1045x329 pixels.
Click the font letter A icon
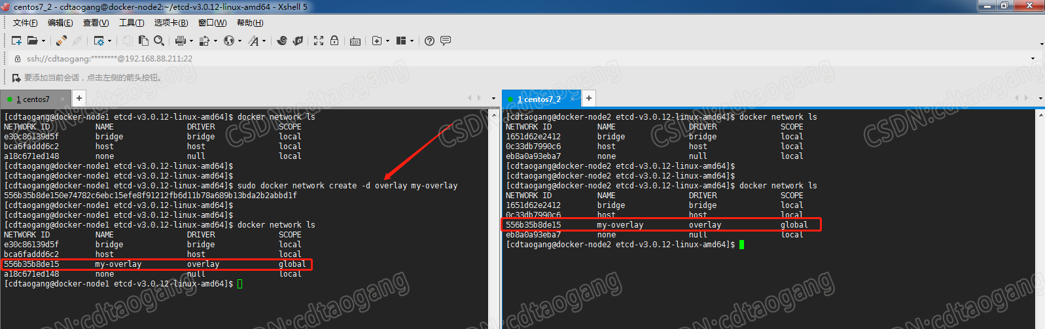coord(253,41)
